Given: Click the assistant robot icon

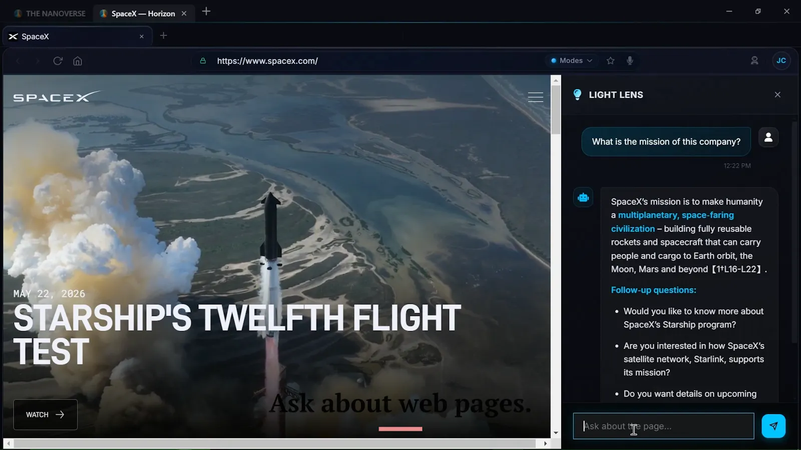Looking at the screenshot, I should pos(583,197).
